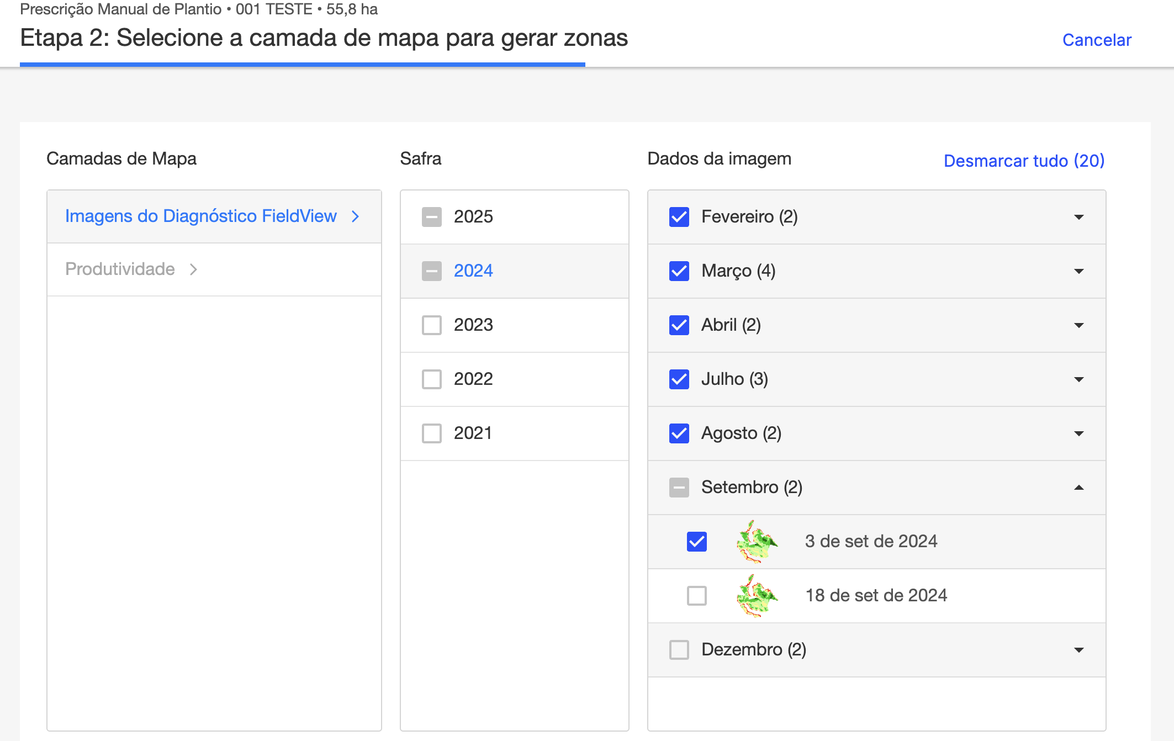1174x741 pixels.
Task: Uncheck the Fevereiro (2) month checkbox
Action: coord(679,217)
